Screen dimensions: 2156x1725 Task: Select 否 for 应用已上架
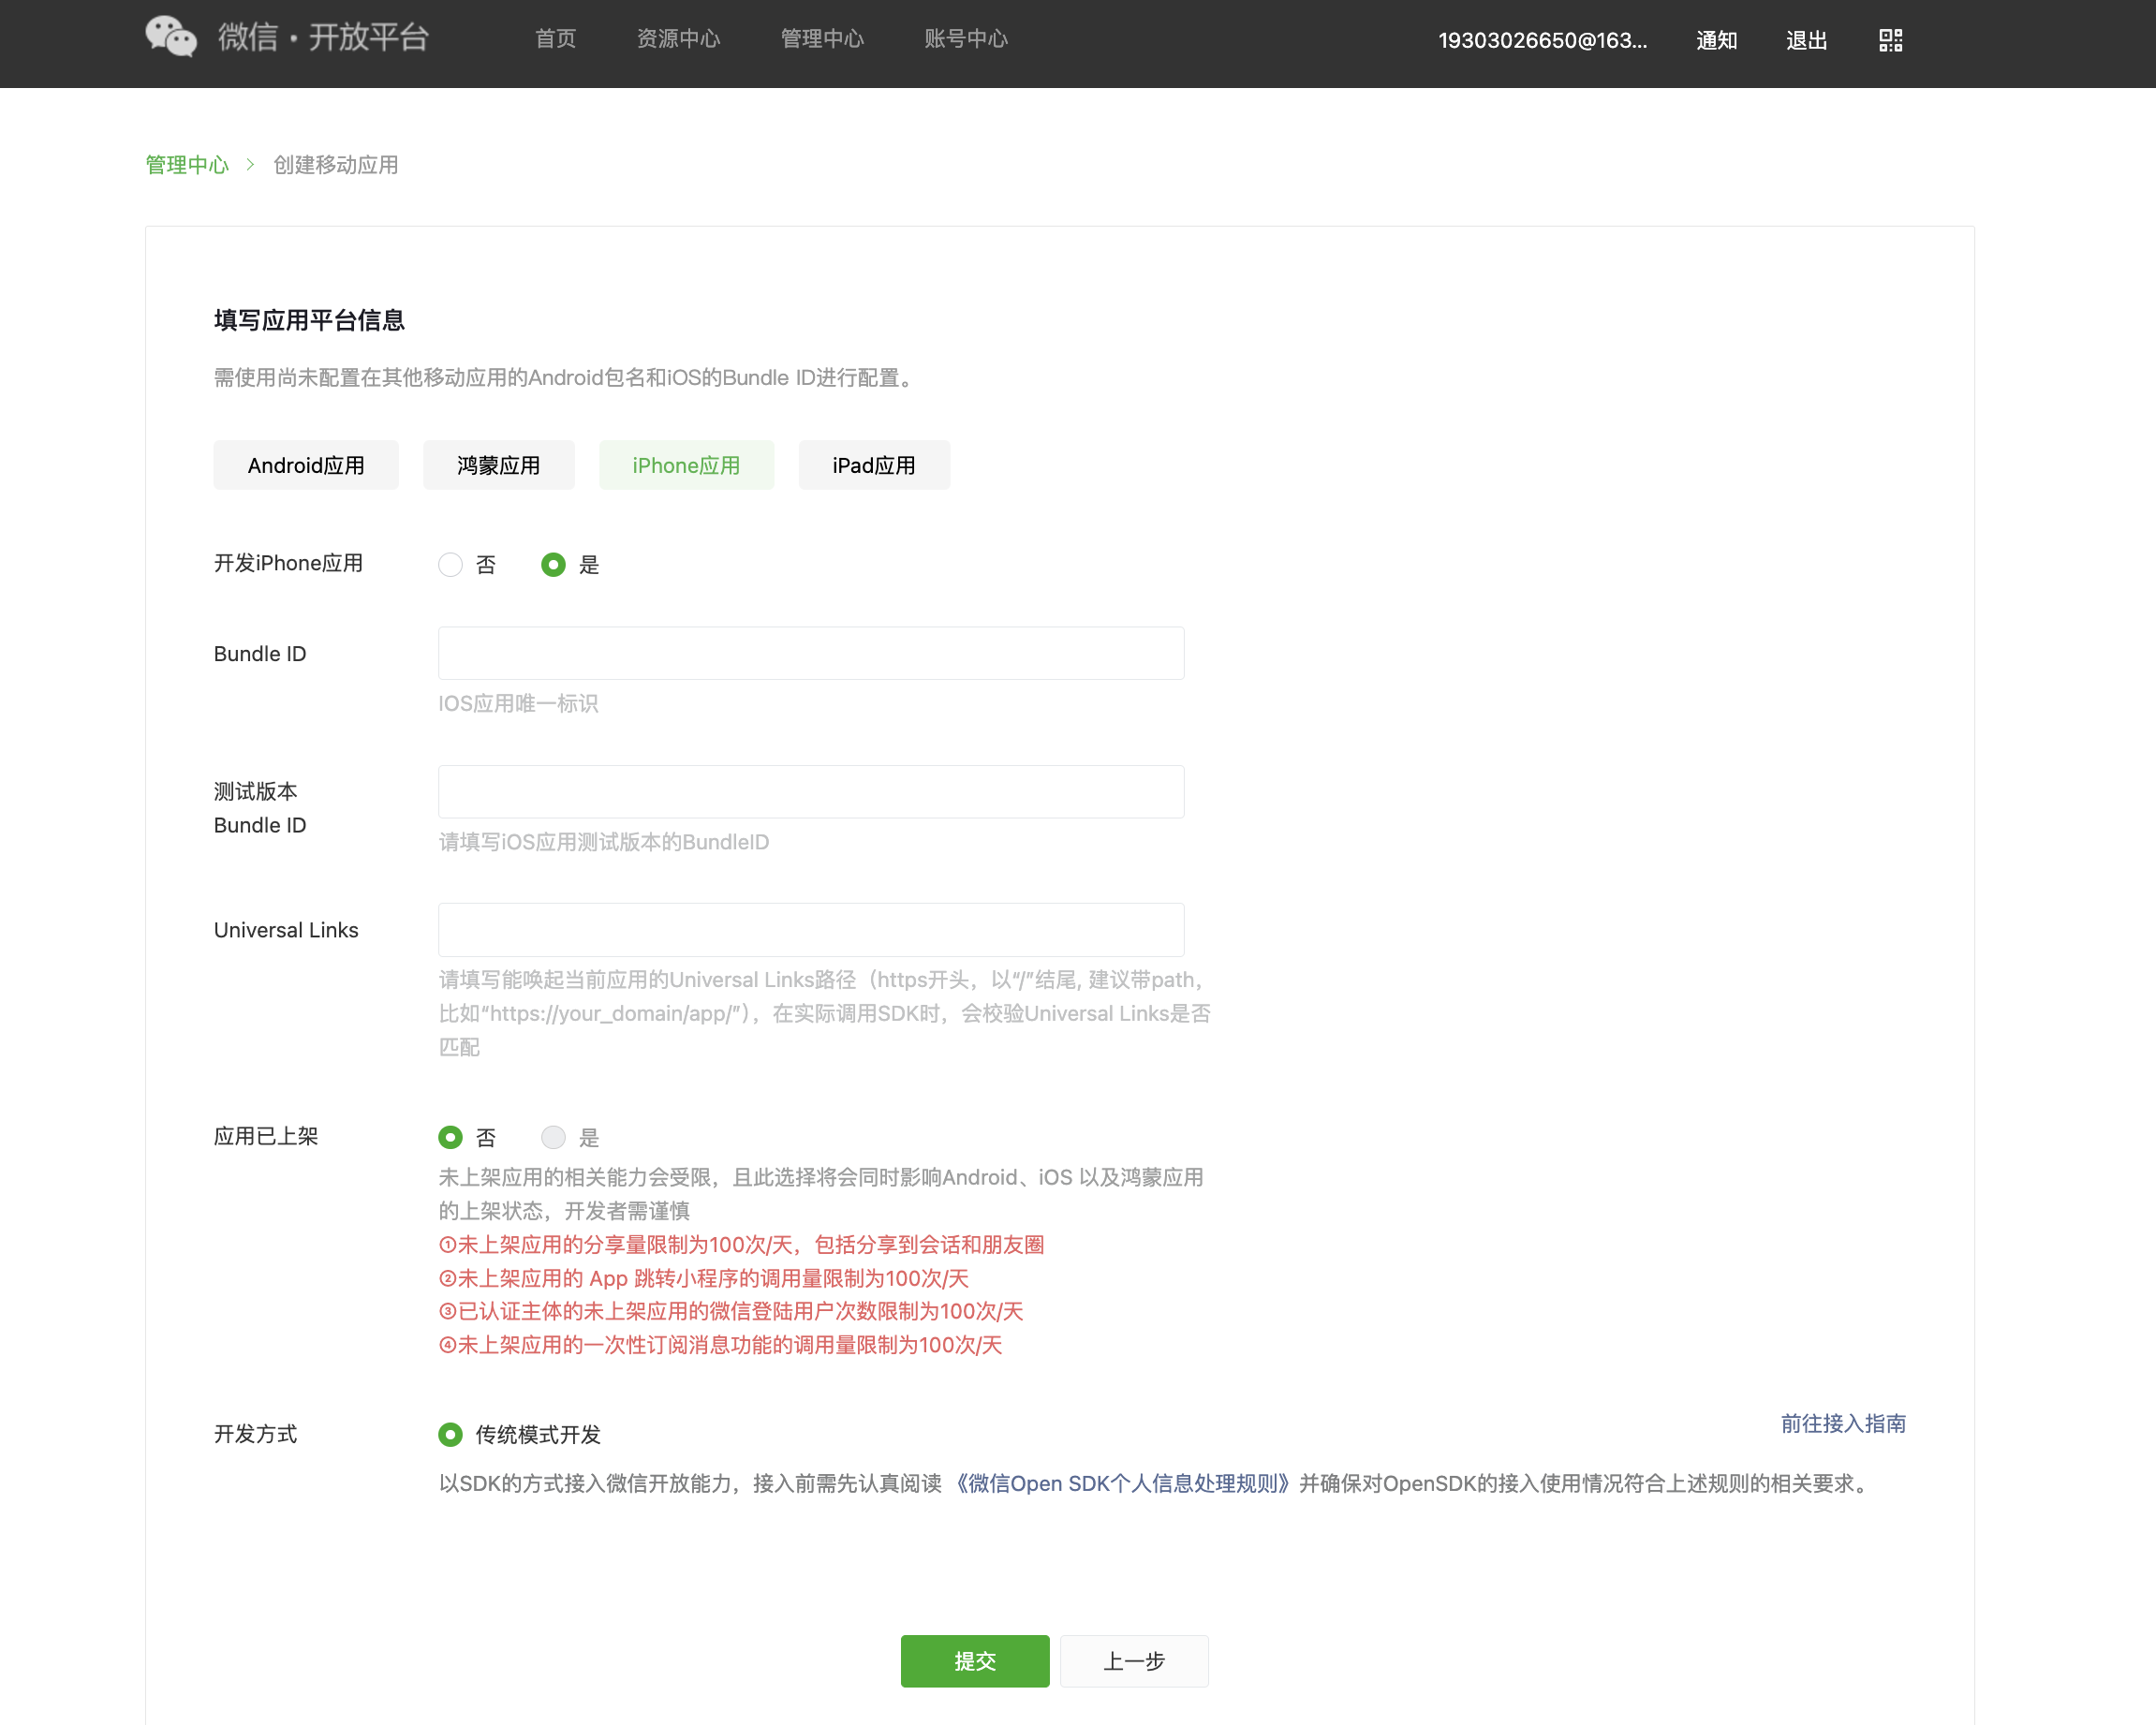pyautogui.click(x=450, y=1137)
